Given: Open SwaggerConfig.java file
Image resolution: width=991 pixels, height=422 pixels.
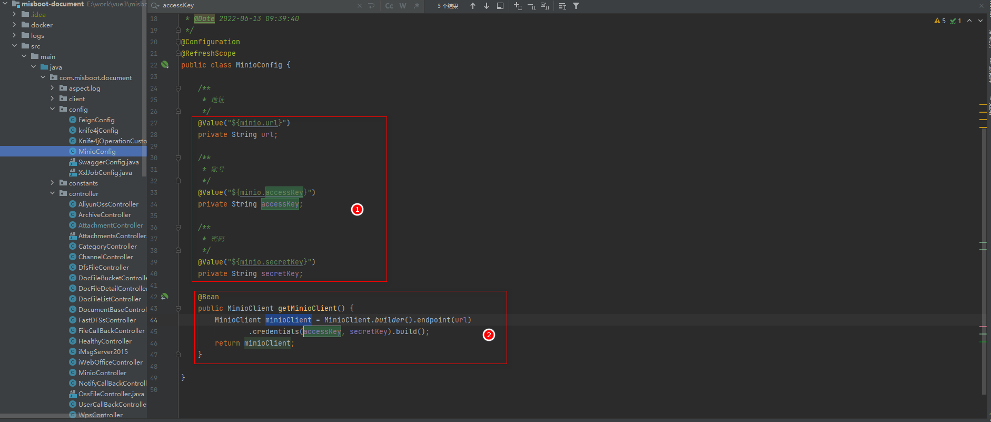Looking at the screenshot, I should point(108,162).
